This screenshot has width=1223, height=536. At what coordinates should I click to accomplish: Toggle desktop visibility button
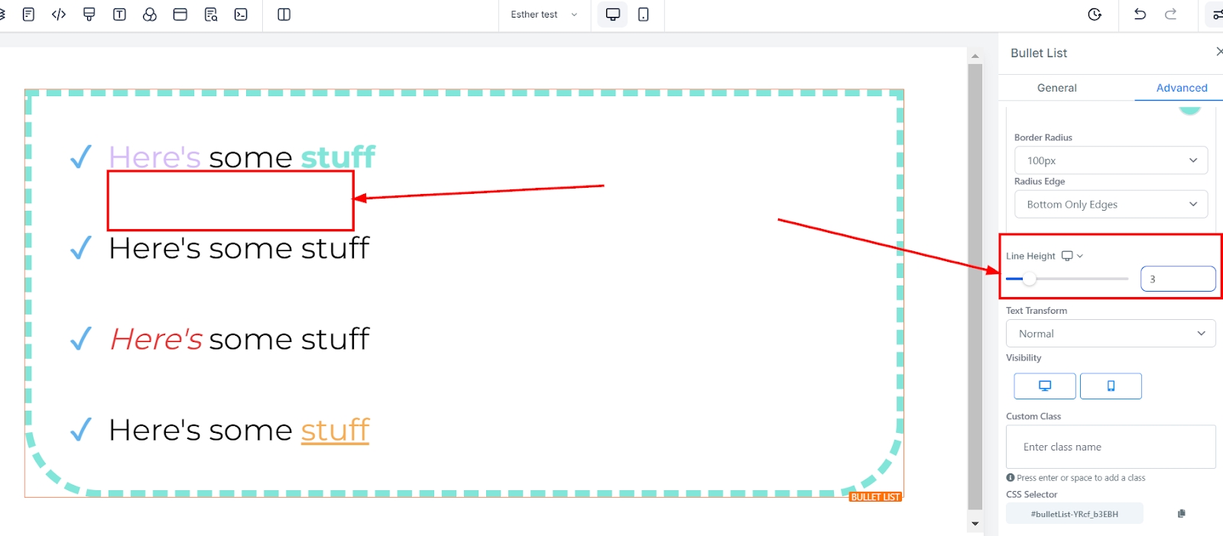[1045, 386]
